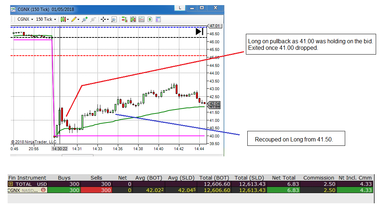Screen dimensions: 391x220
Task: Click the Net Total column header
Action: click(x=284, y=178)
